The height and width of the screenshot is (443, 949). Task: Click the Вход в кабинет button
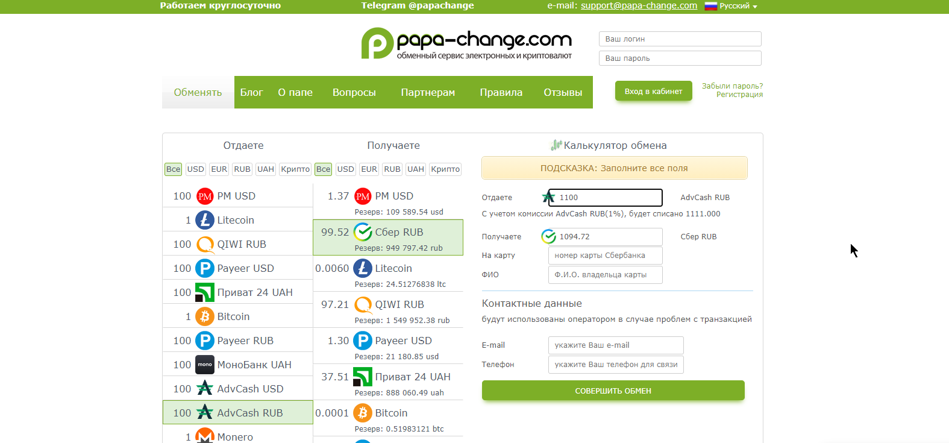tap(653, 92)
